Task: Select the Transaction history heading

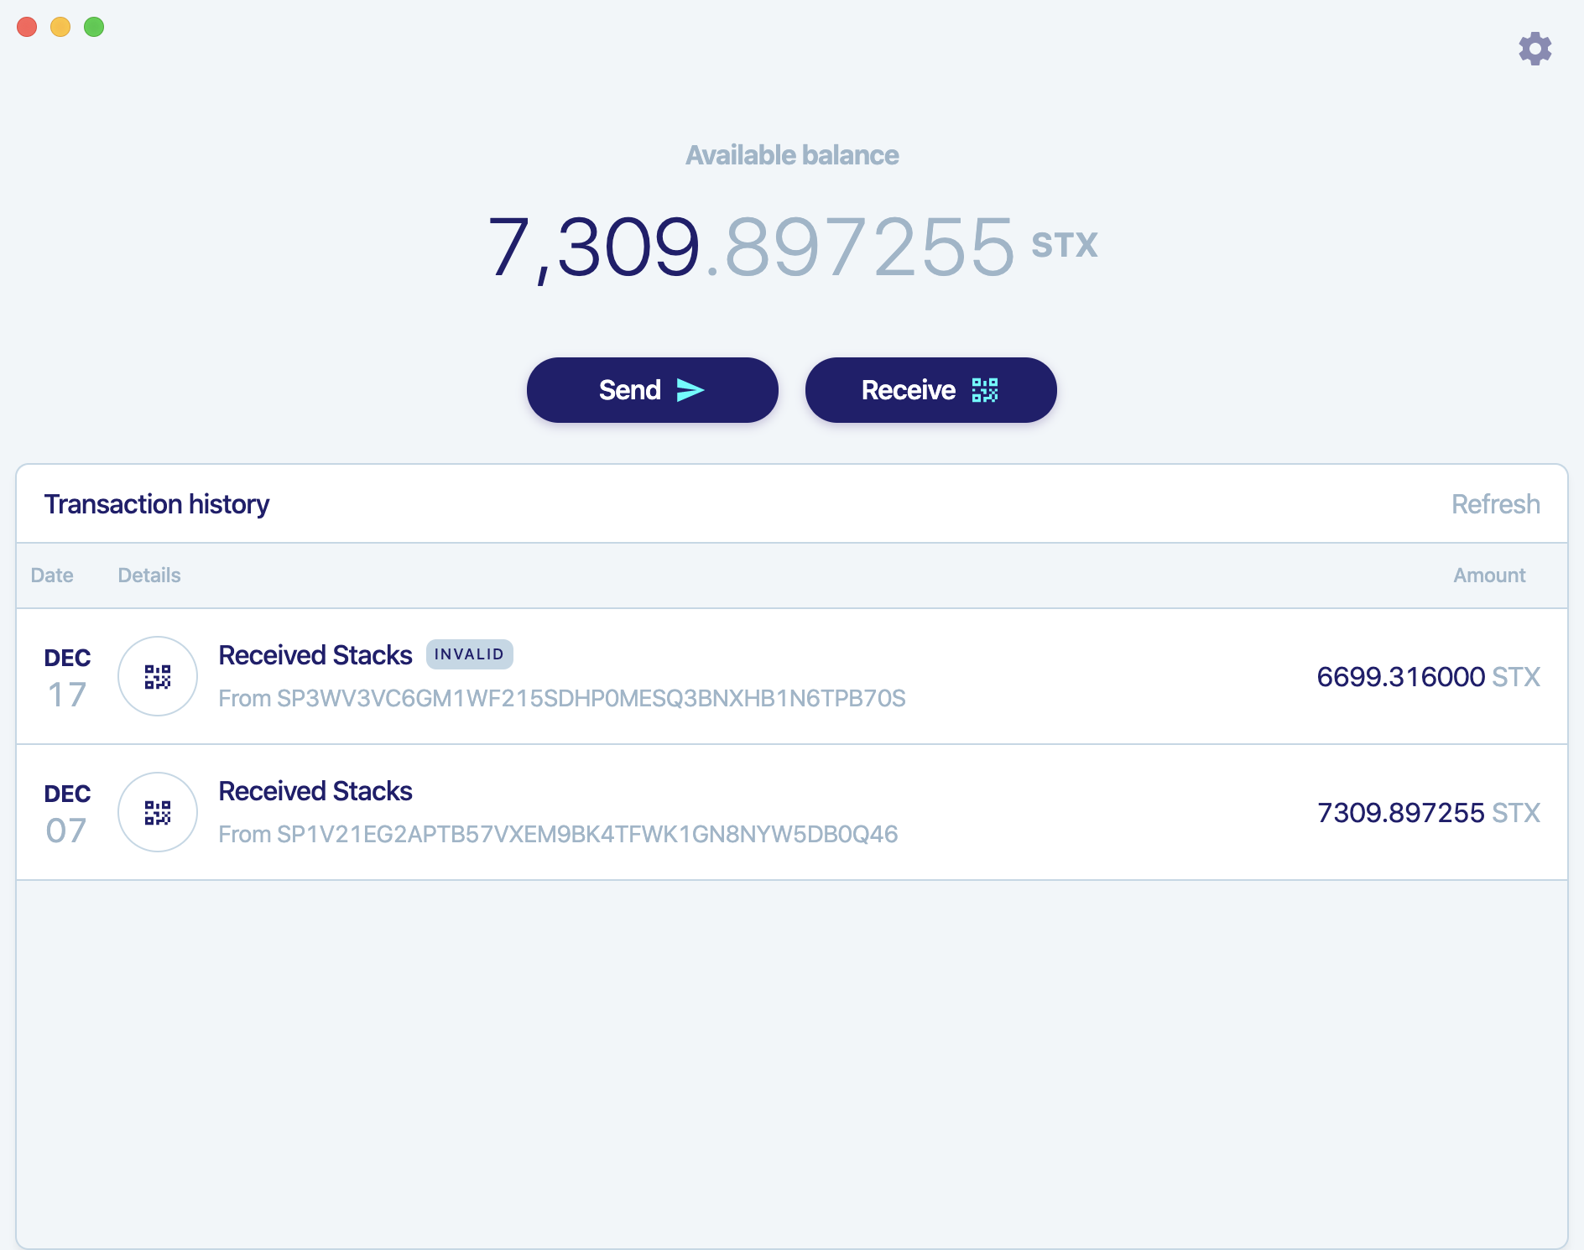Action: click(x=158, y=503)
